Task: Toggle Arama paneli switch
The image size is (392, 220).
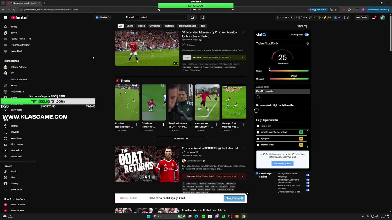Action: pyautogui.click(x=307, y=35)
